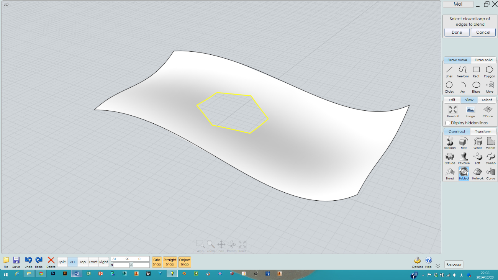Image resolution: width=498 pixels, height=280 pixels.
Task: Click the Done button
Action: click(457, 32)
